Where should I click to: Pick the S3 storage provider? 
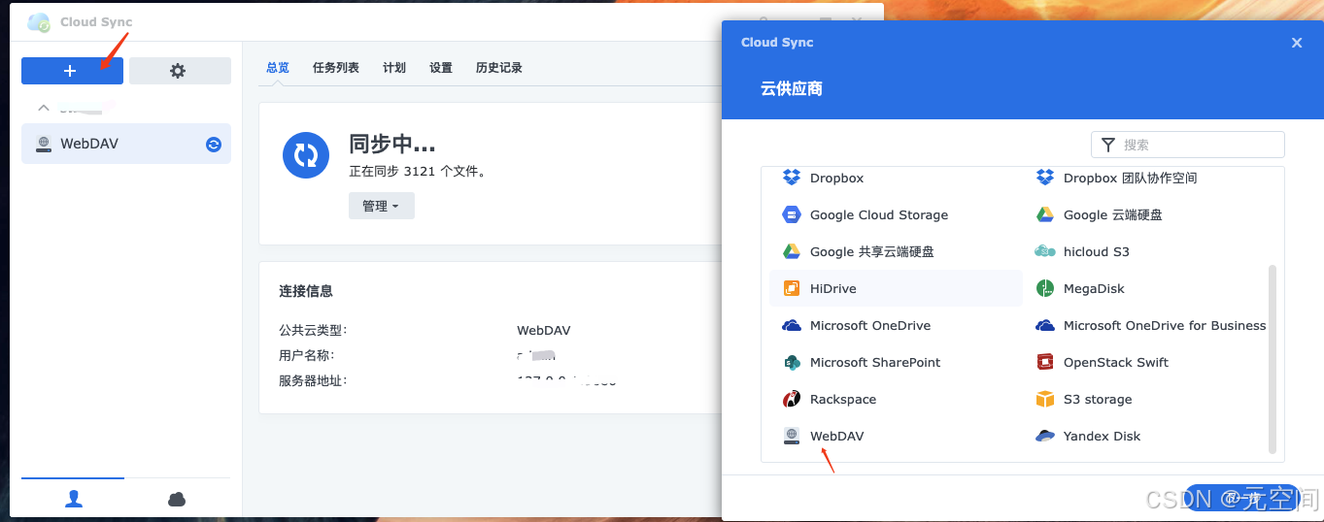pos(1149,400)
